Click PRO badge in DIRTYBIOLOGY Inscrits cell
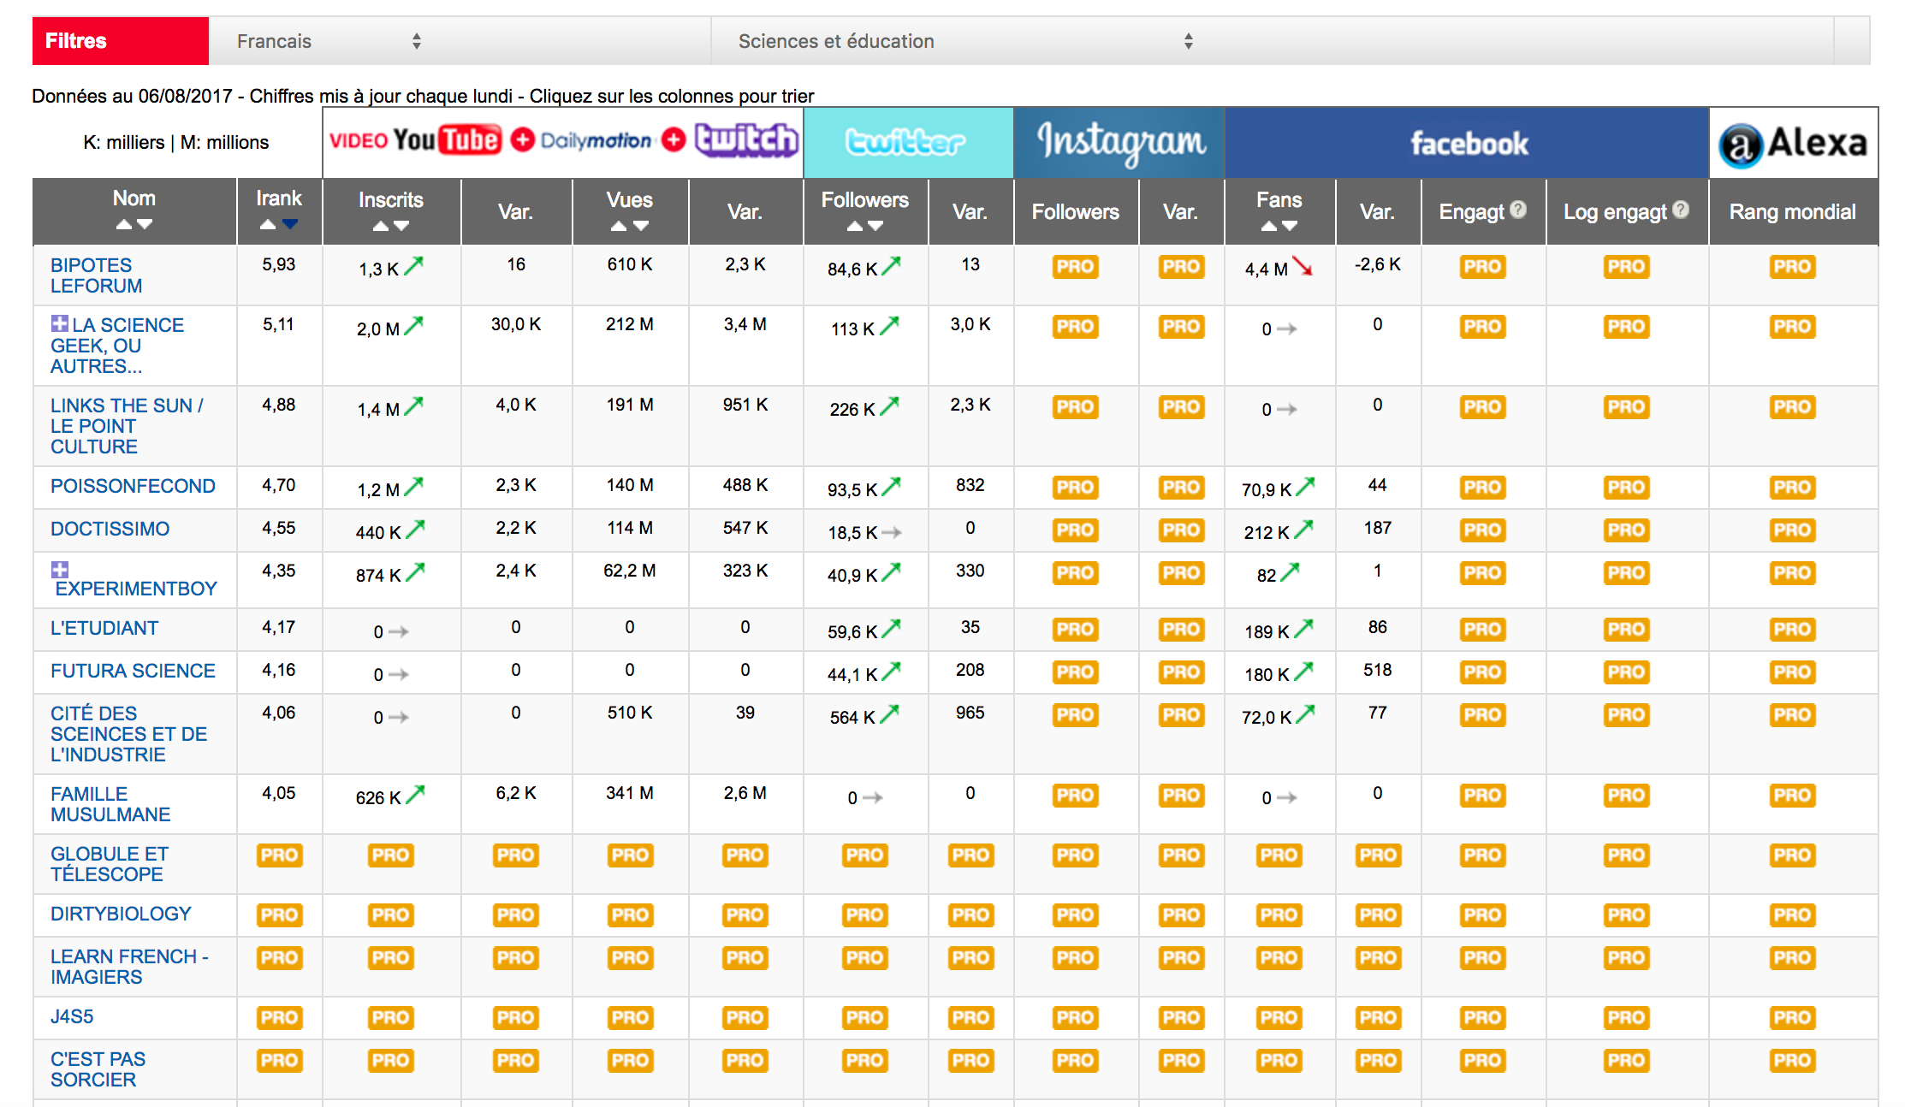The image size is (1905, 1107). point(391,915)
